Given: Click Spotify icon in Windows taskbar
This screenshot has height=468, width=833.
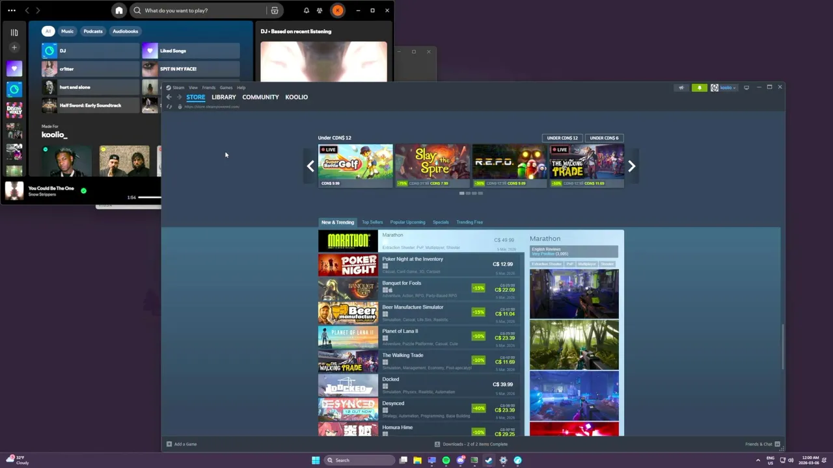Looking at the screenshot, I should 446,460.
